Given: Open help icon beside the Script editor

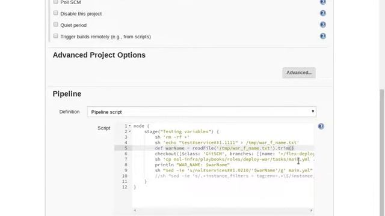Looking at the screenshot, I should (321, 127).
